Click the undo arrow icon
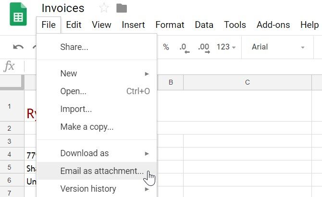Screen dimensions: 322x197 [x=18, y=47]
